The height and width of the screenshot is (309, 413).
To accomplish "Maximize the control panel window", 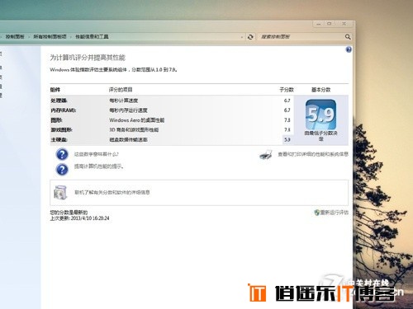I will coord(330,24).
